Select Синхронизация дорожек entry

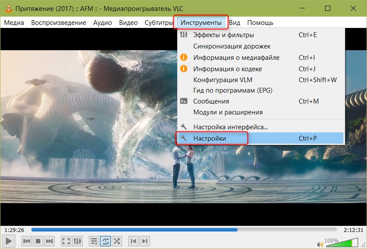260,46
